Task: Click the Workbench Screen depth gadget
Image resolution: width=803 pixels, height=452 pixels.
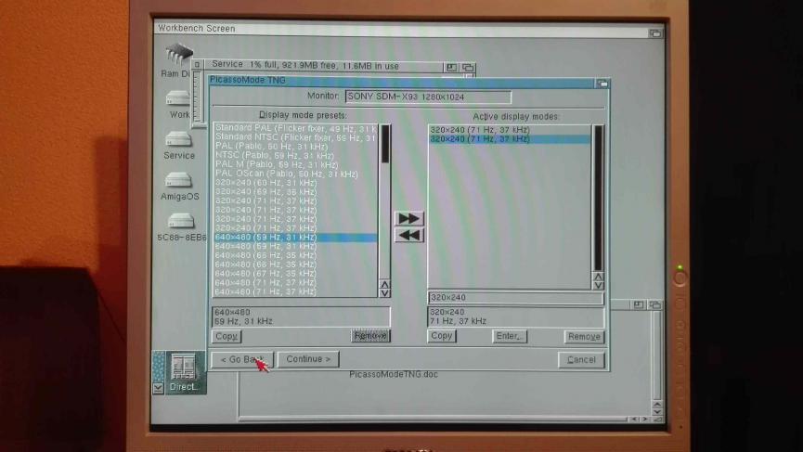Action: (655, 32)
